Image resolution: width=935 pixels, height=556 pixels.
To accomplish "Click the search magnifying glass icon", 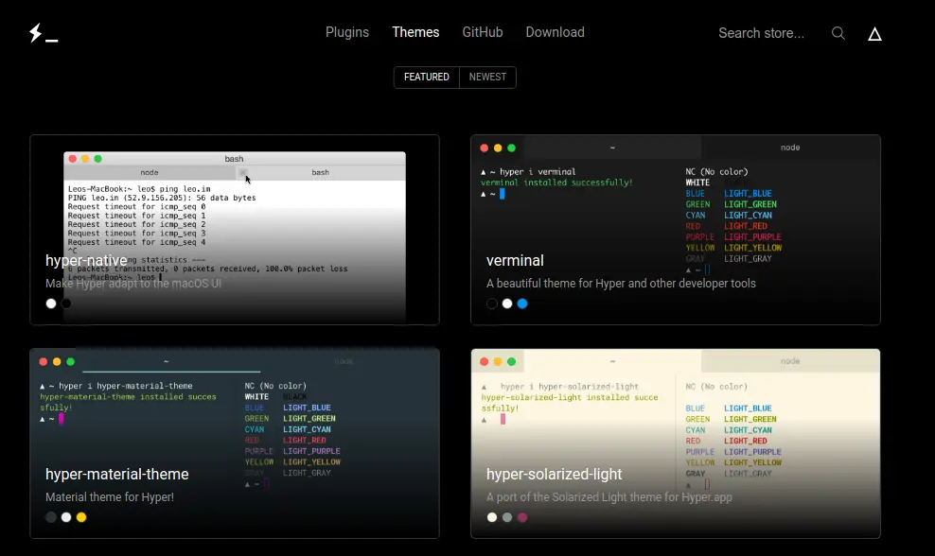I will [838, 32].
